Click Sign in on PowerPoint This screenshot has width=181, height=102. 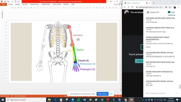(x=116, y=5)
